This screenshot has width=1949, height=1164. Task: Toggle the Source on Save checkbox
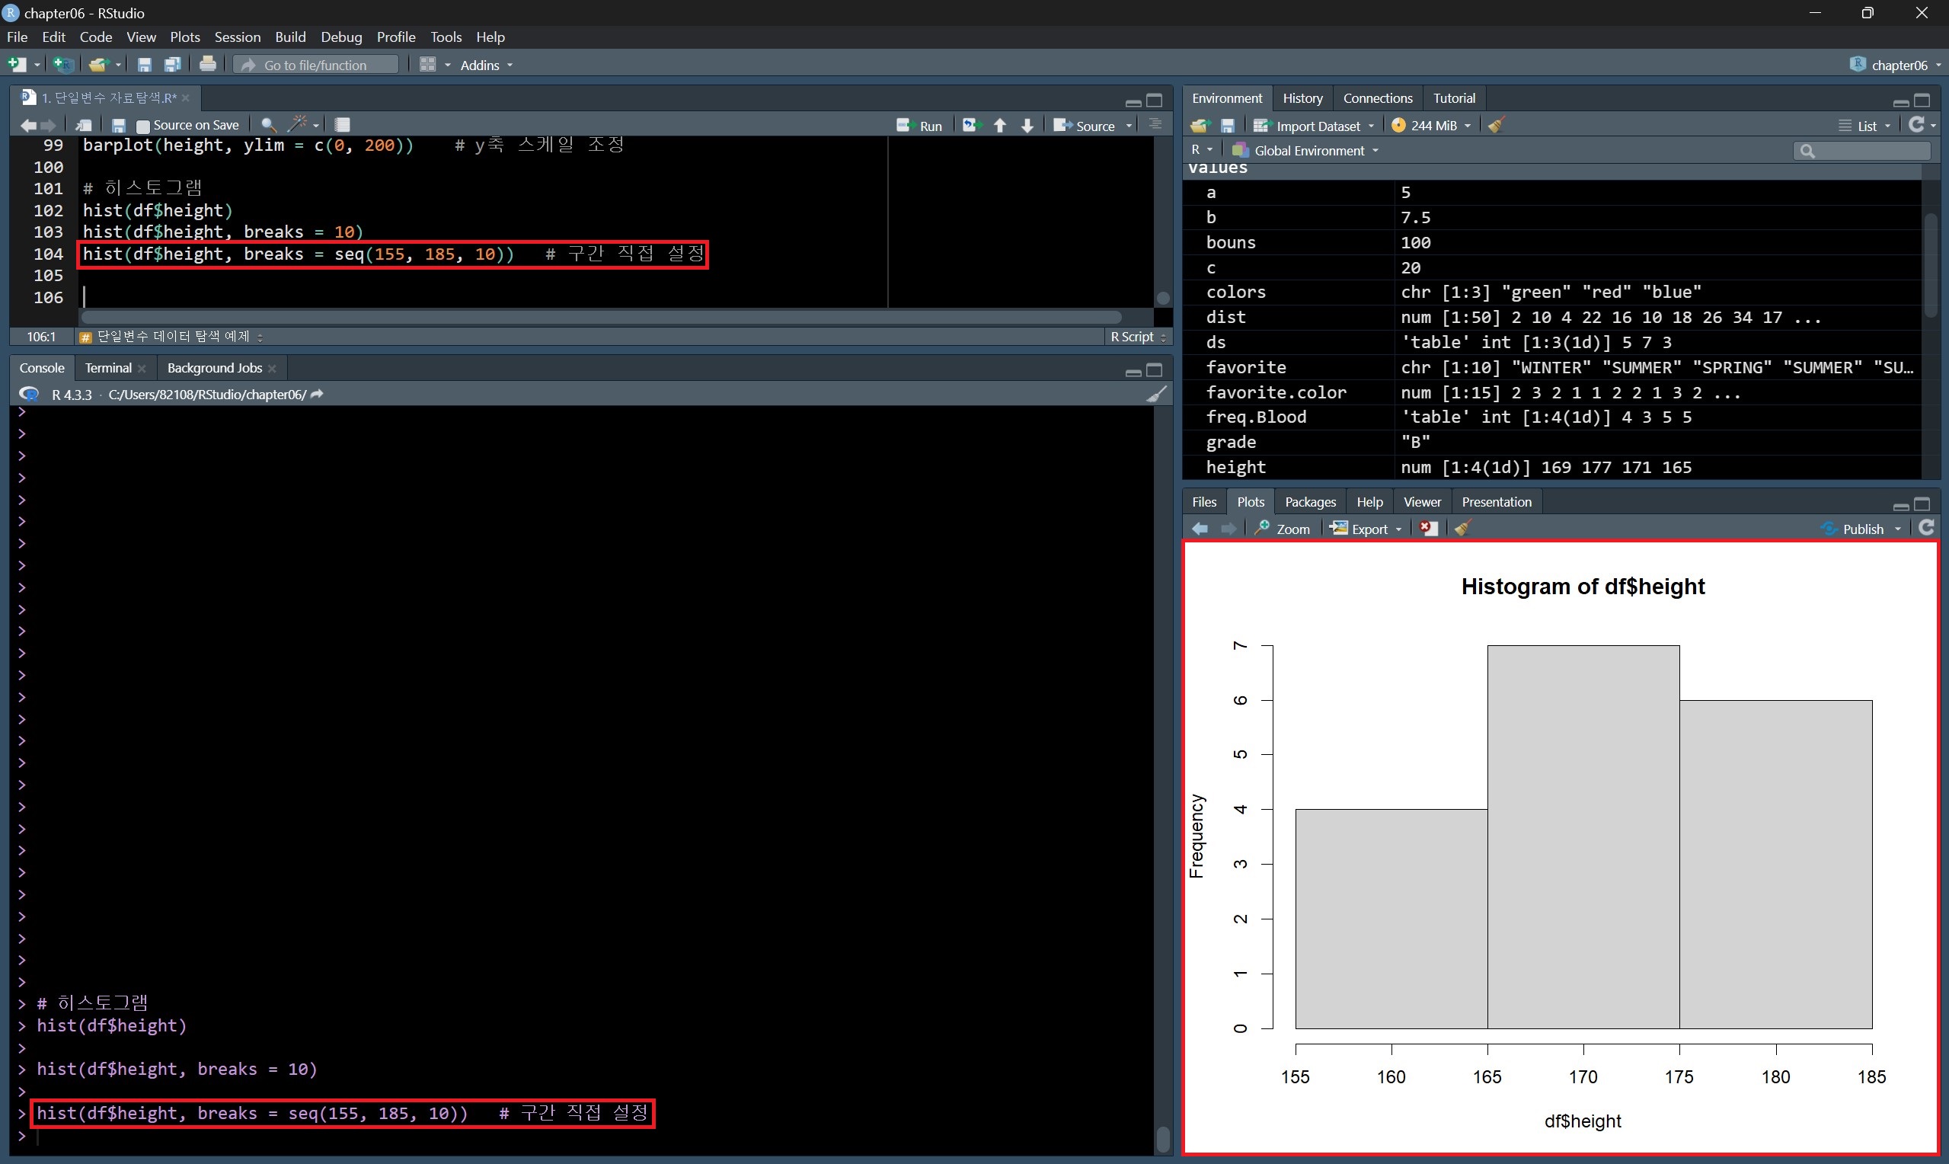pyautogui.click(x=143, y=126)
